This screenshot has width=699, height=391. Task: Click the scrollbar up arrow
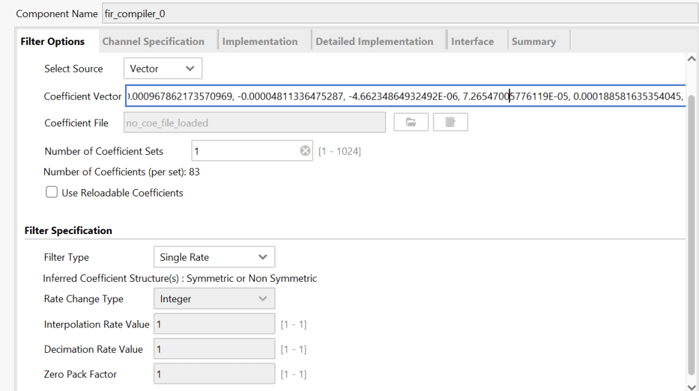pyautogui.click(x=691, y=60)
